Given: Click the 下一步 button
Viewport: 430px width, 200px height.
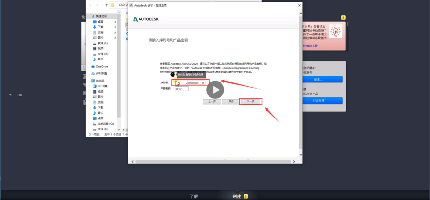Looking at the screenshot, I should click(250, 102).
